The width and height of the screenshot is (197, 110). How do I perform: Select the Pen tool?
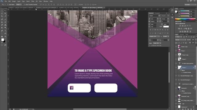2,31
